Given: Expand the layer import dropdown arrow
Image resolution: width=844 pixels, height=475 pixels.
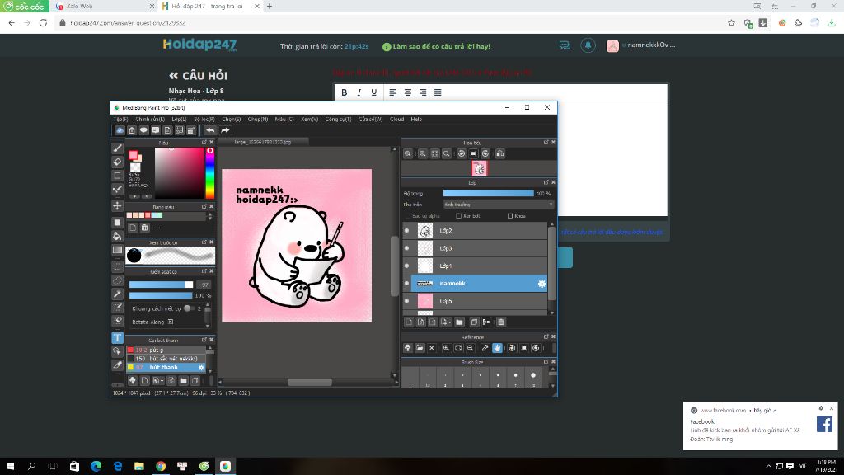Looking at the screenshot, I should [x=450, y=322].
